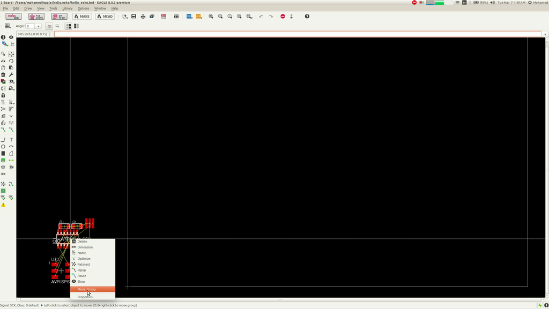Click the CAM processor icon
Image resolution: width=549 pixels, height=309 pixels.
(x=152, y=17)
